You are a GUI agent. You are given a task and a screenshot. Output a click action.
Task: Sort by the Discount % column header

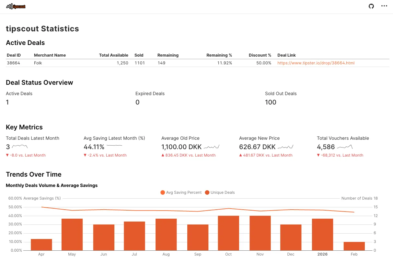click(x=260, y=55)
